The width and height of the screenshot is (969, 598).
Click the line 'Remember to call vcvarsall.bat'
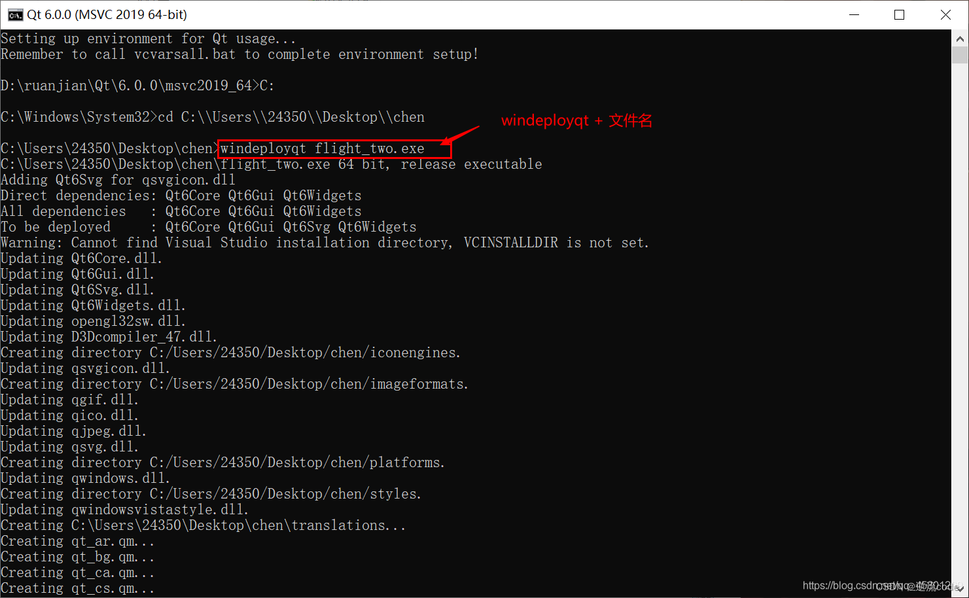coord(239,54)
